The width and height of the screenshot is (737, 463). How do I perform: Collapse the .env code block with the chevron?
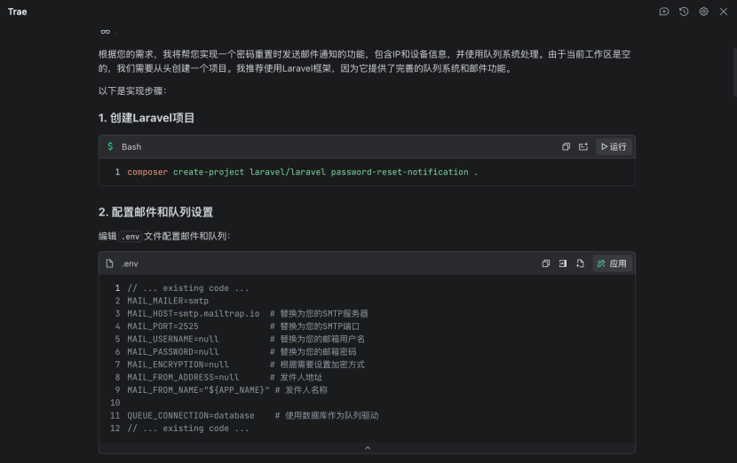tap(368, 448)
